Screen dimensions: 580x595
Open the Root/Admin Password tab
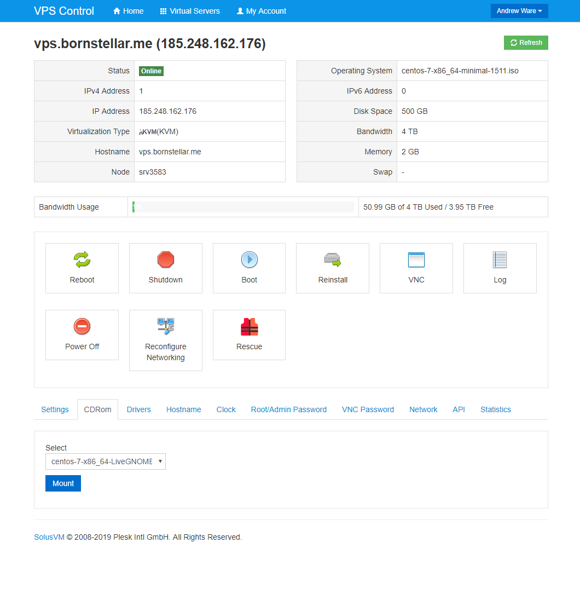click(288, 409)
